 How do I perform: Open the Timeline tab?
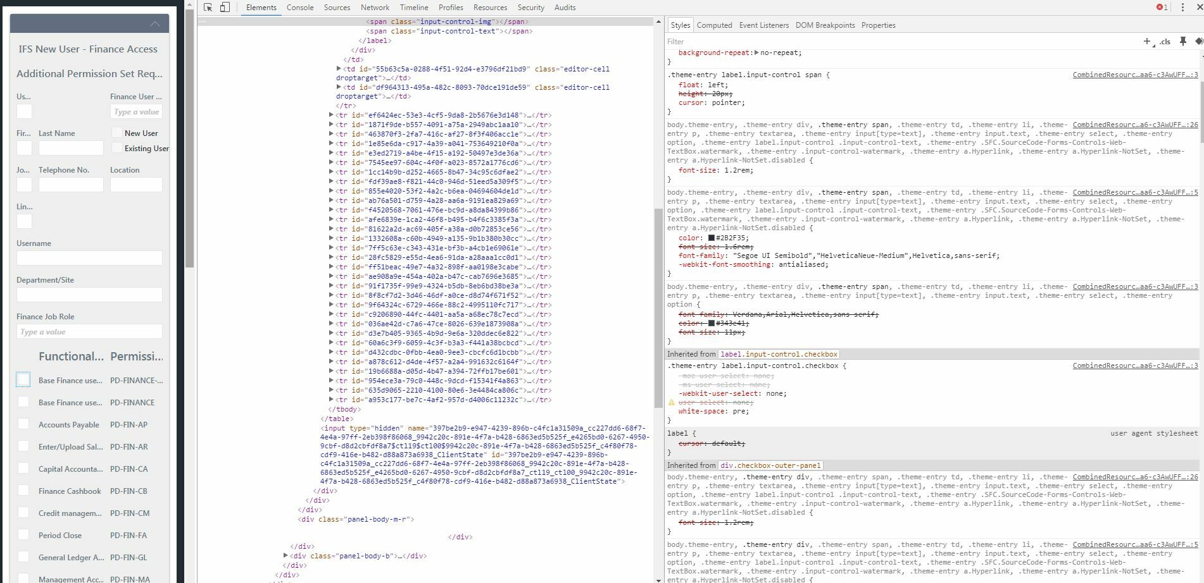click(414, 8)
